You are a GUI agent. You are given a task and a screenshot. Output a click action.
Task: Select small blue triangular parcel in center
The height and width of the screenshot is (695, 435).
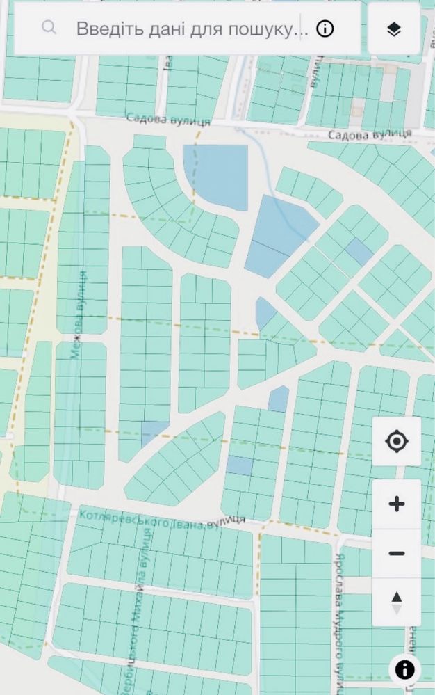coord(265,313)
